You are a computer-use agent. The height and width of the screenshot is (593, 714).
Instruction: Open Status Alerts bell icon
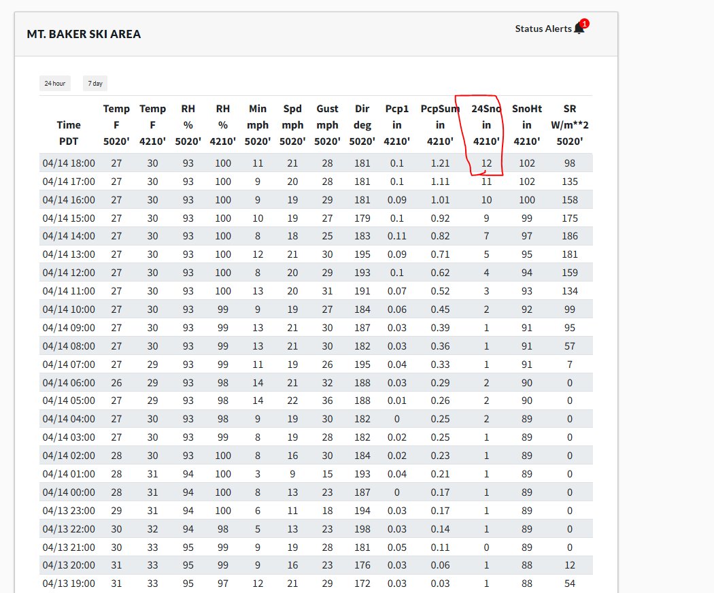coord(579,29)
